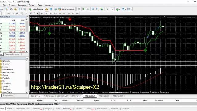Viewport: 197px width, 111px height.
Task: Open the EURJPY,H4 chart tab
Action: coord(36,96)
